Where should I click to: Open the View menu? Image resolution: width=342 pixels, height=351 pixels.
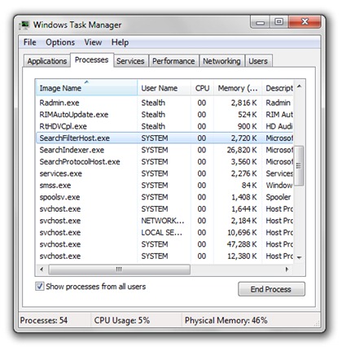point(93,42)
